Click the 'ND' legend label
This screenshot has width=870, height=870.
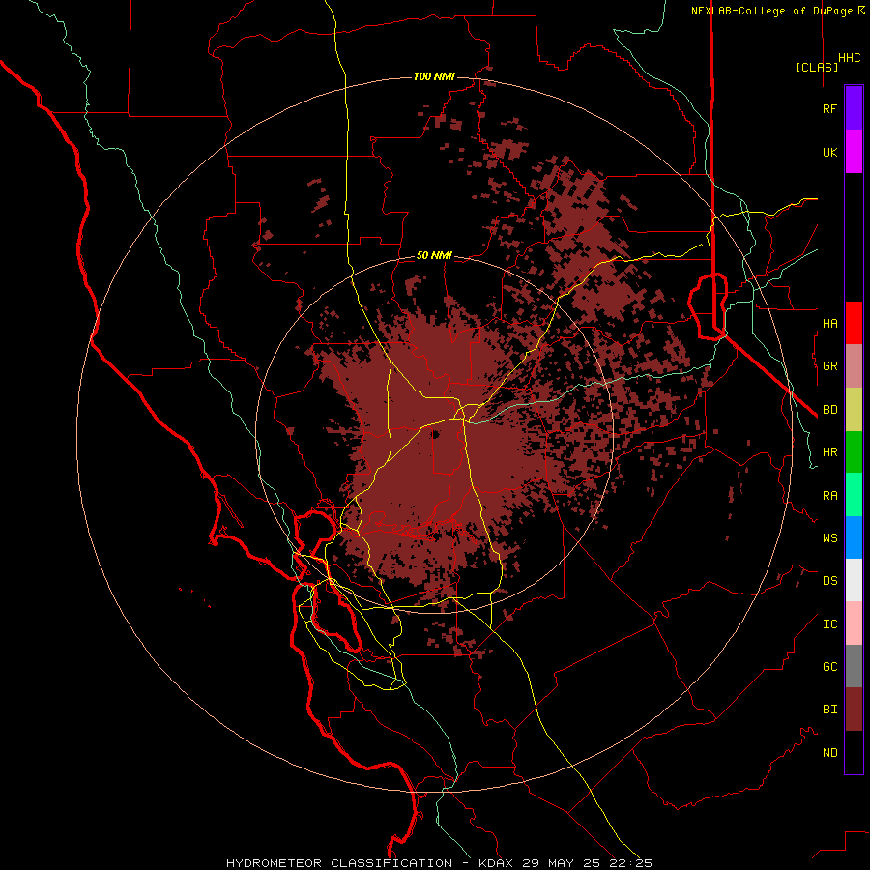829,753
